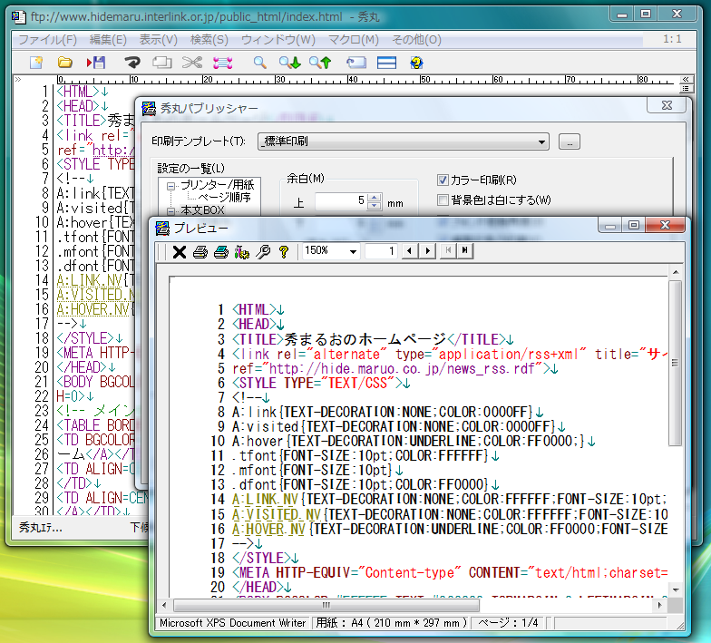This screenshot has width=711, height=643.
Task: Click the 秀丸エデ... status button at the editor bottom
Action: point(40,528)
